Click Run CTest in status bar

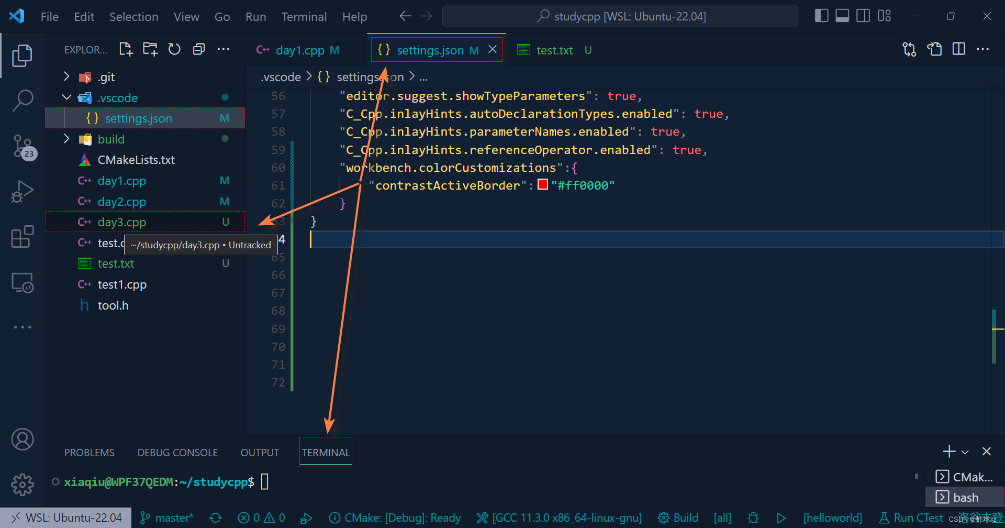pyautogui.click(x=911, y=518)
